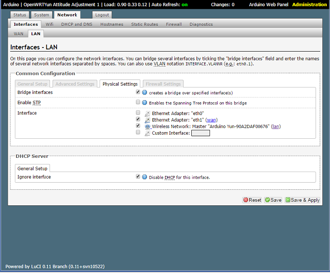Image resolution: width=330 pixels, height=275 pixels.
Task: Check the Custom Interface checkbox
Action: (138, 132)
